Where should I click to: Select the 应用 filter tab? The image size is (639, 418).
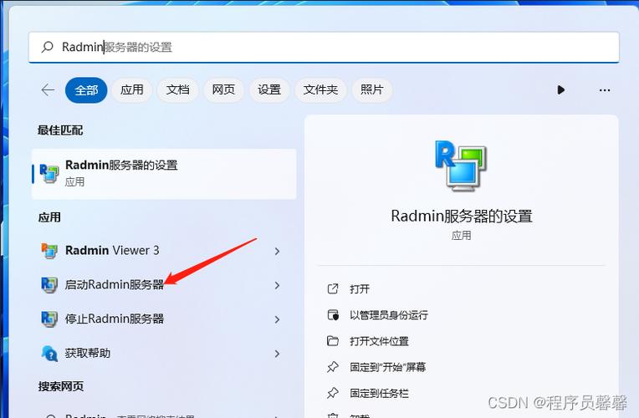[131, 90]
